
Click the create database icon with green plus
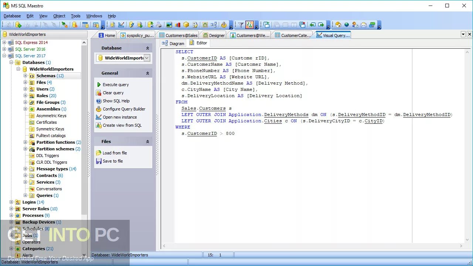18,25
